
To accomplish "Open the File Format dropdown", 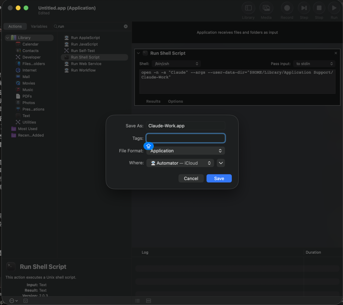I will [186, 151].
